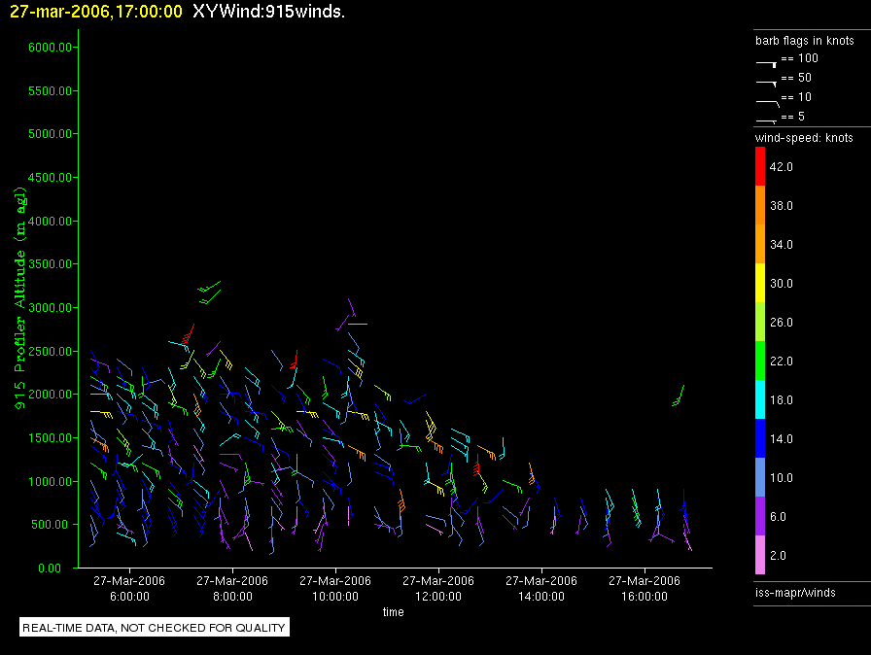Select the orange 38.0 knots color swatch

click(x=760, y=205)
